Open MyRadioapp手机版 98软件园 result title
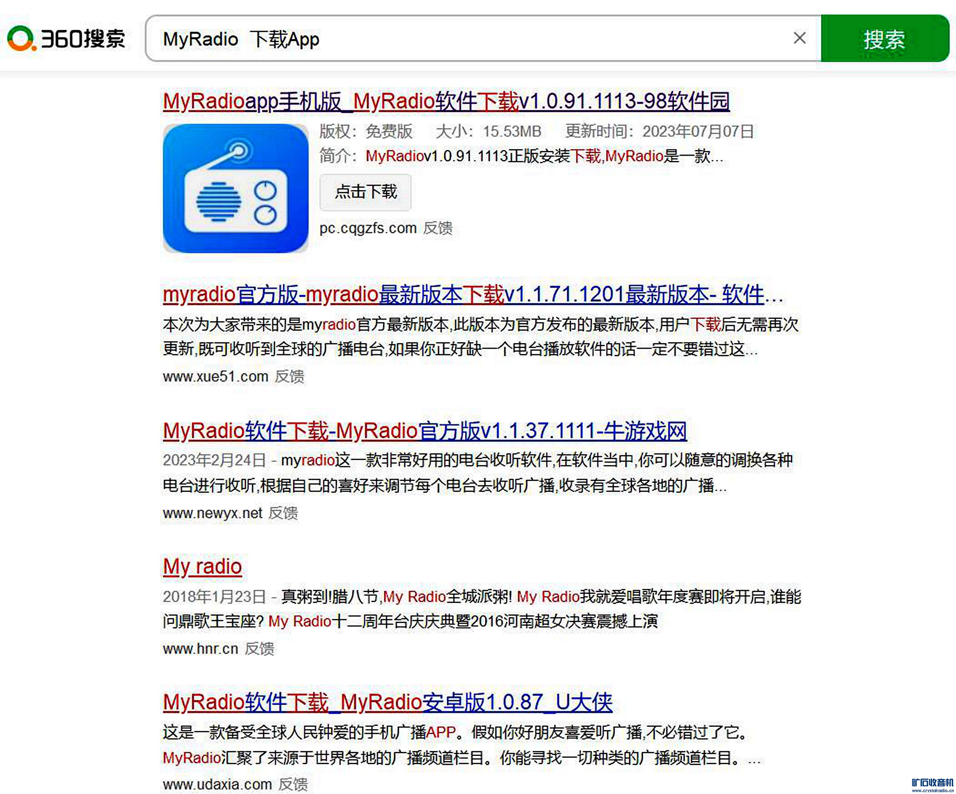The image size is (956, 794). 446,101
